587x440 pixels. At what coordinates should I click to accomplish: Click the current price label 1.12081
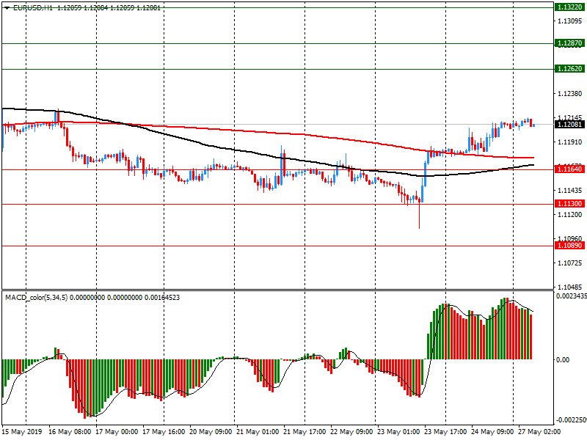coord(569,125)
